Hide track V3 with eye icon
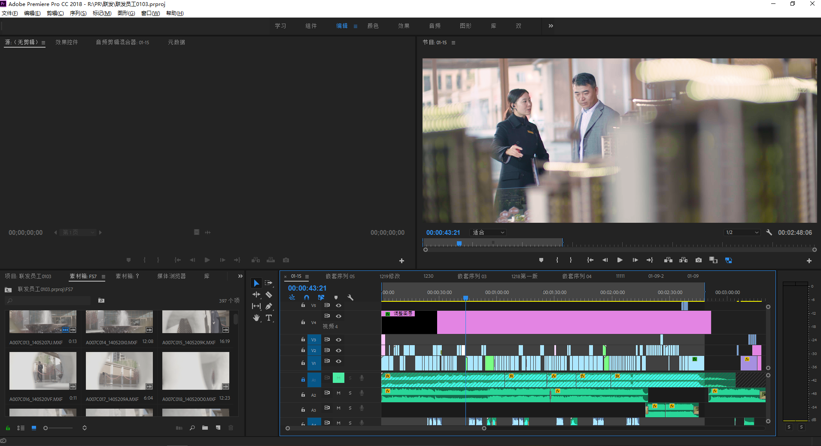This screenshot has width=821, height=446. coord(338,340)
